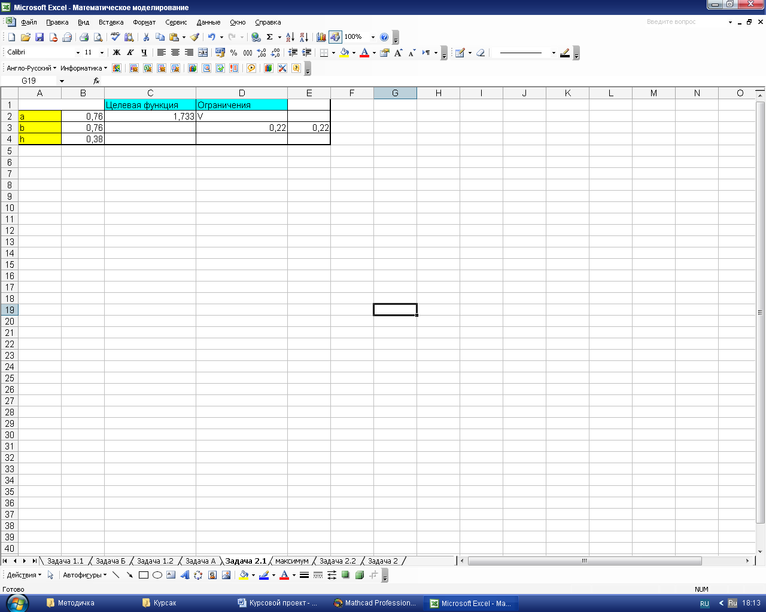The height and width of the screenshot is (612, 766).
Task: Merge and center cells
Action: 203,53
